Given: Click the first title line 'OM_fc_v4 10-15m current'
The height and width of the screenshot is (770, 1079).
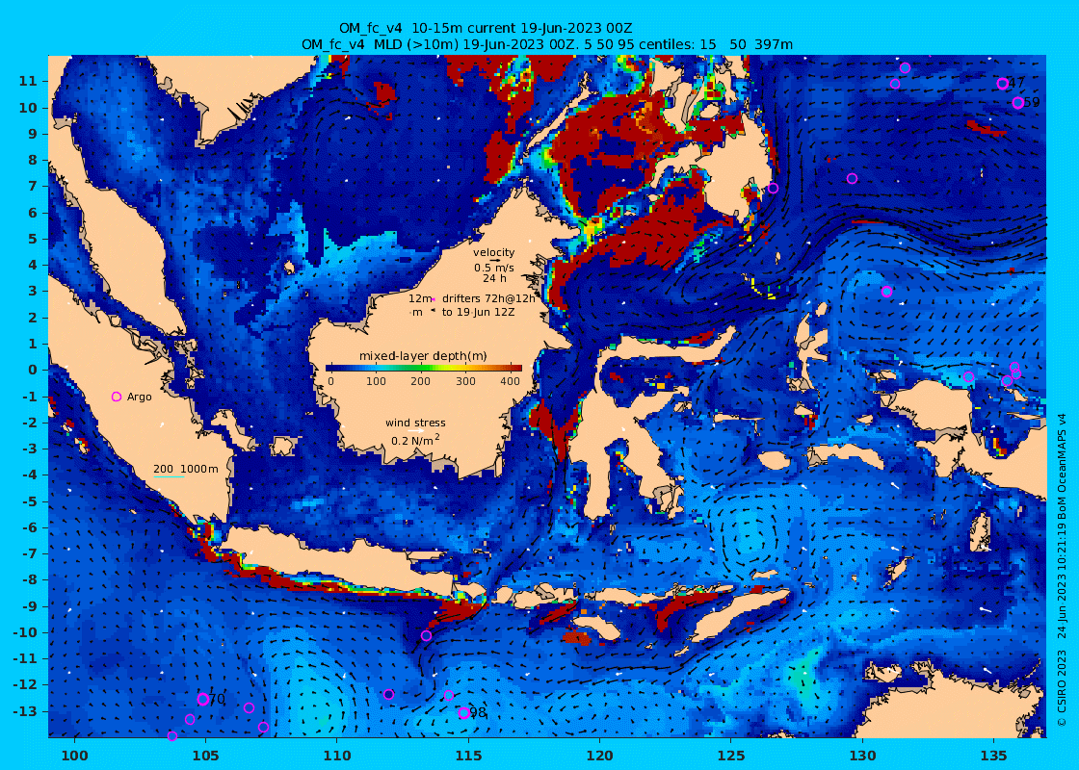Looking at the screenshot, I should click(486, 28).
